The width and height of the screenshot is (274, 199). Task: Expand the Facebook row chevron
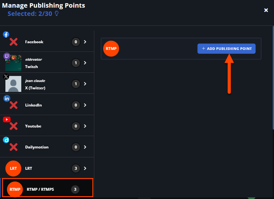pyautogui.click(x=85, y=42)
